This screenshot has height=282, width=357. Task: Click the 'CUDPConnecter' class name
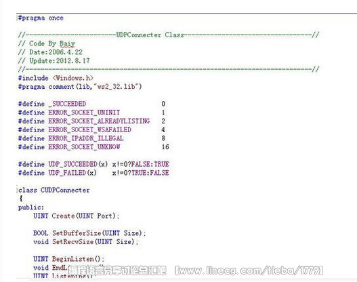coord(65,190)
